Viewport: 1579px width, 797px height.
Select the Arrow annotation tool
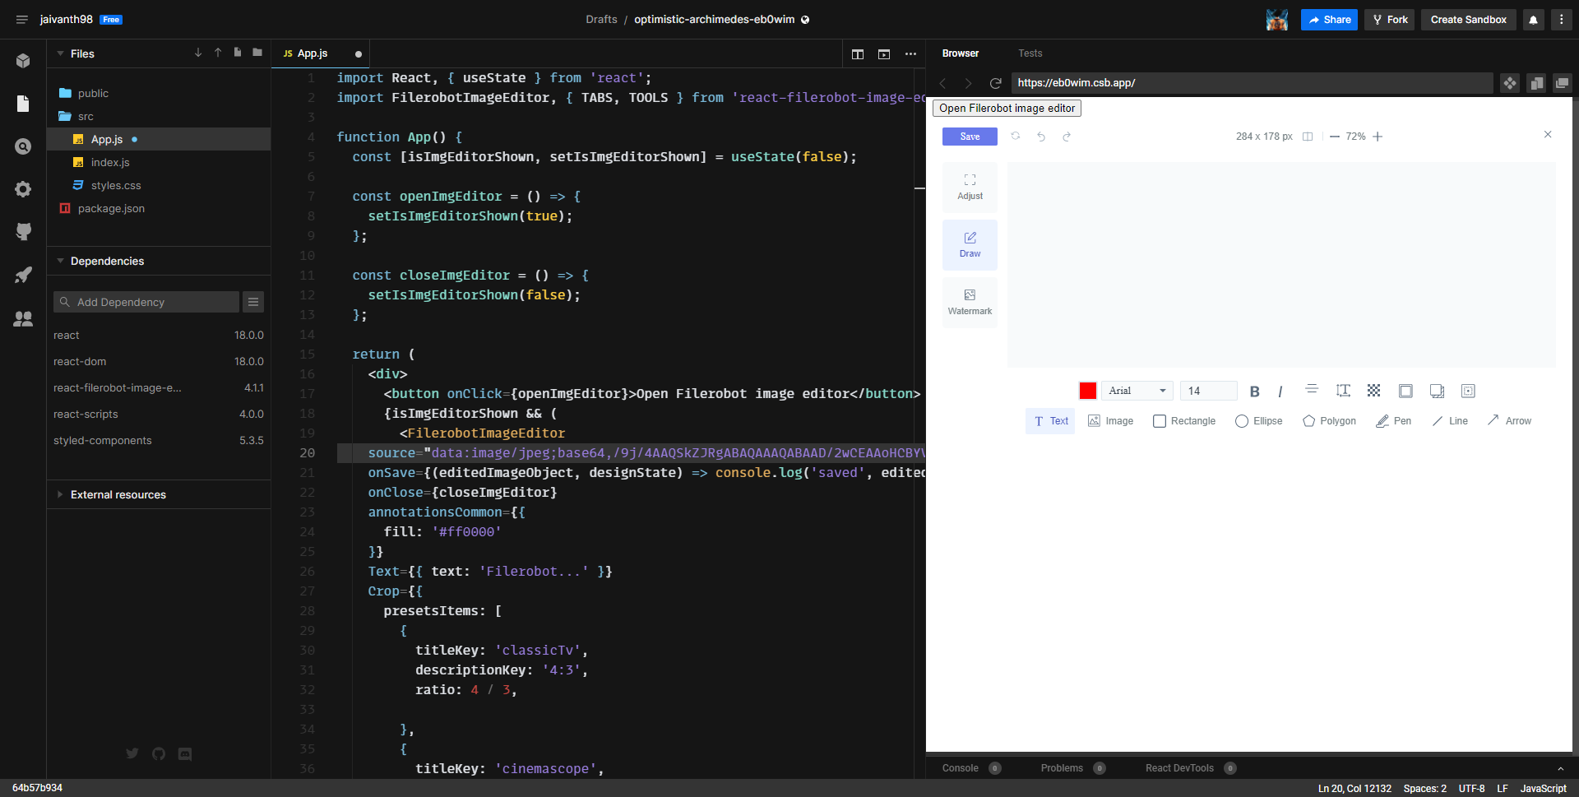click(x=1510, y=420)
